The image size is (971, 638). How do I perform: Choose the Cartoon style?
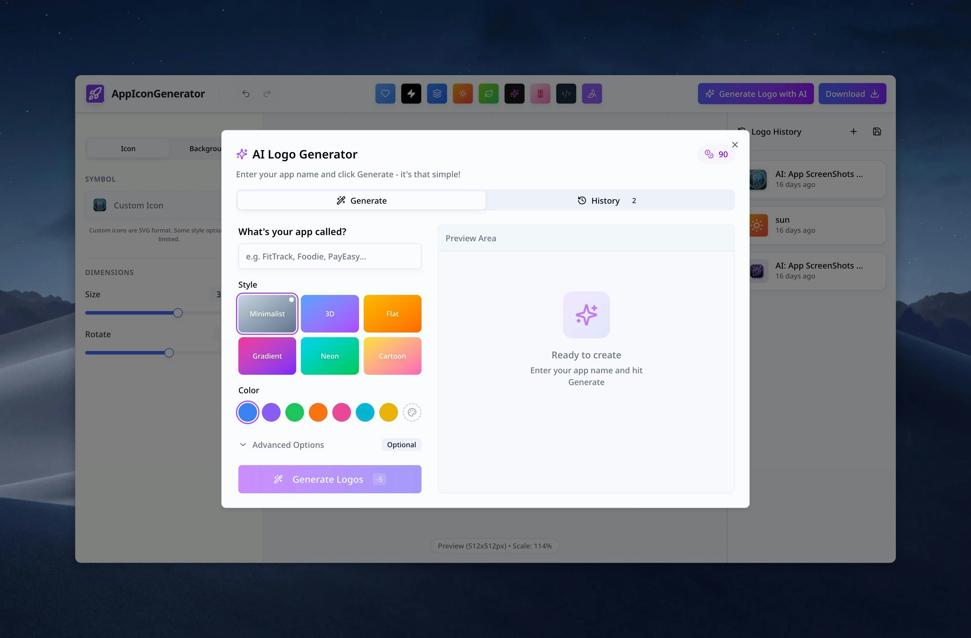(x=392, y=356)
